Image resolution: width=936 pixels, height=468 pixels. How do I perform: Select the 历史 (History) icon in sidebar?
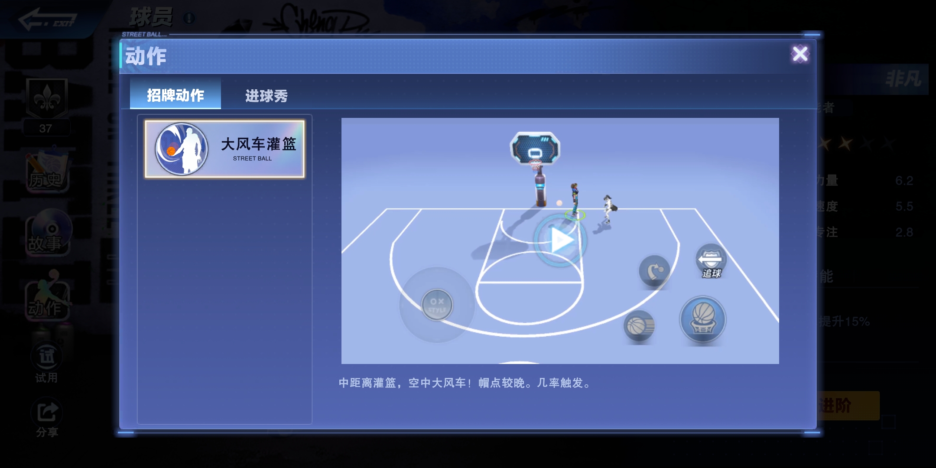click(46, 169)
